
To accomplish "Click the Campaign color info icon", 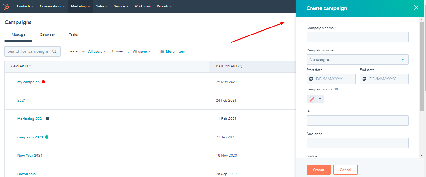I will click(337, 89).
